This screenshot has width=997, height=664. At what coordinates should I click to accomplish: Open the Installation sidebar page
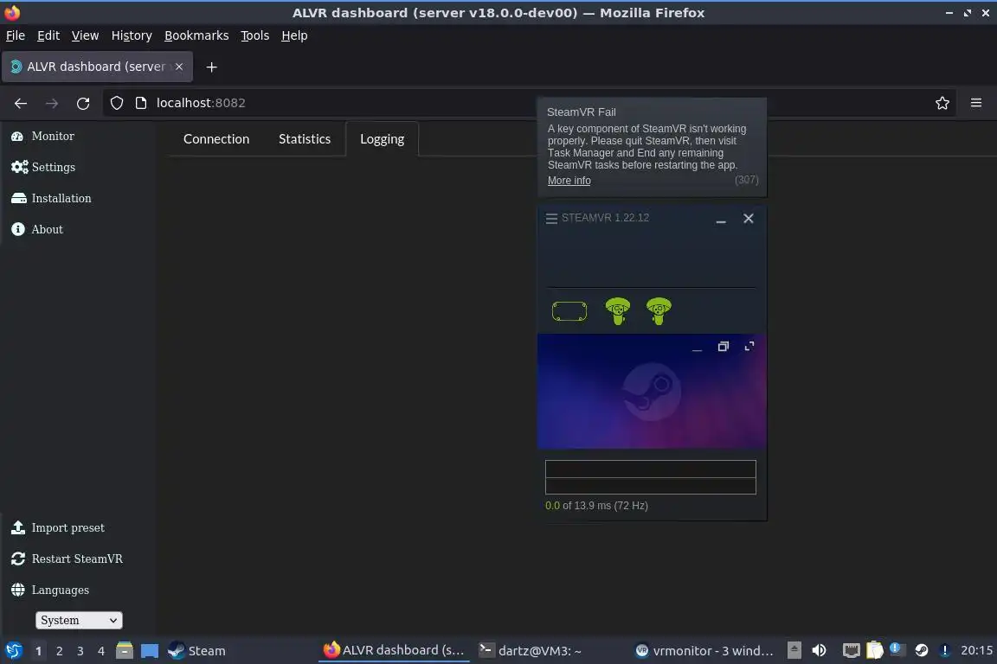(x=52, y=198)
